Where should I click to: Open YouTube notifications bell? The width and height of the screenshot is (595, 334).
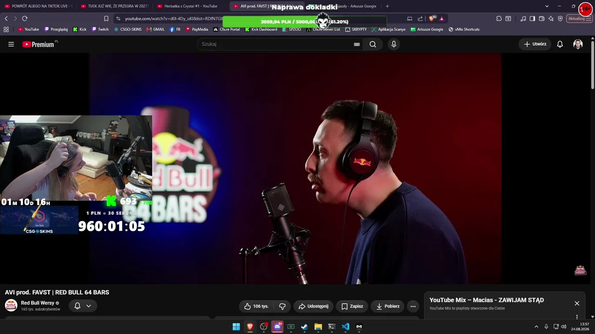click(x=560, y=44)
